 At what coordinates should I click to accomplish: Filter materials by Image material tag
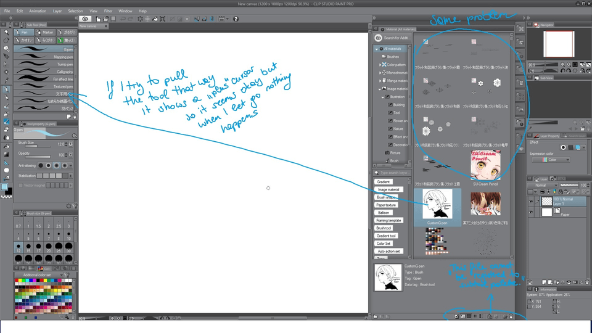(x=388, y=189)
